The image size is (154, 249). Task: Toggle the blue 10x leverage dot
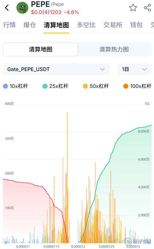(x=5, y=86)
